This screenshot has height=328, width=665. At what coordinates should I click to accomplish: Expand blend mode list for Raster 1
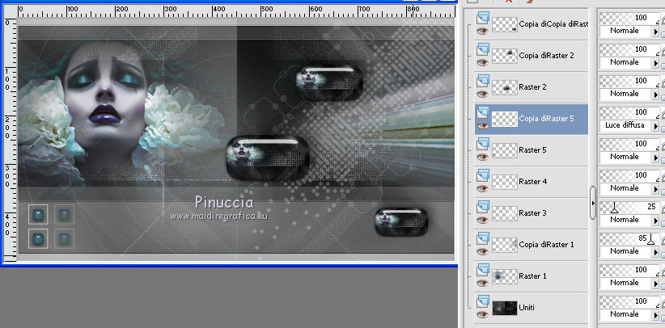655,283
